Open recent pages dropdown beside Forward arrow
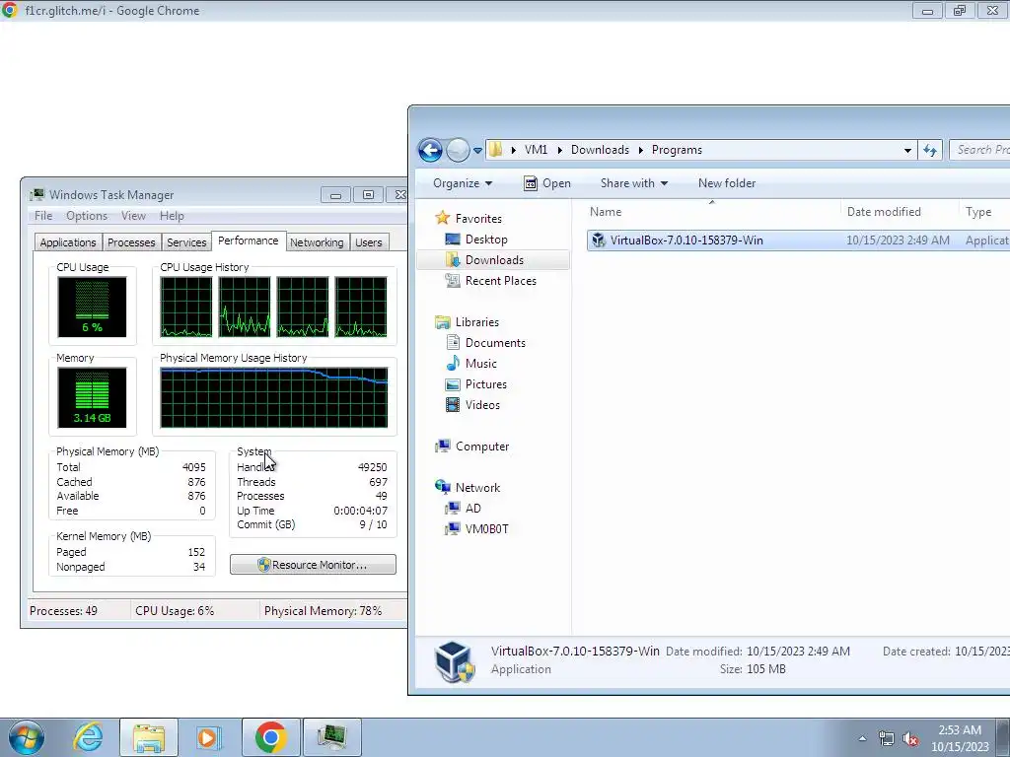This screenshot has height=757, width=1010. point(477,151)
